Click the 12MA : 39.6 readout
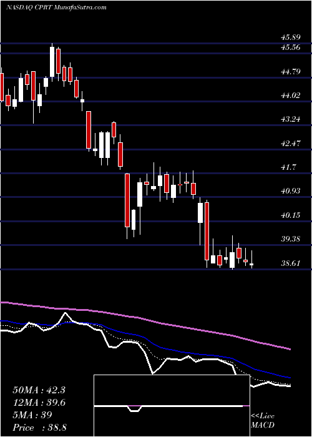 (x=39, y=403)
